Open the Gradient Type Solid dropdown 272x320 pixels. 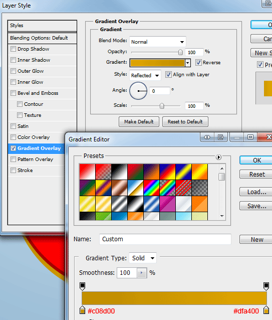pyautogui.click(x=143, y=258)
